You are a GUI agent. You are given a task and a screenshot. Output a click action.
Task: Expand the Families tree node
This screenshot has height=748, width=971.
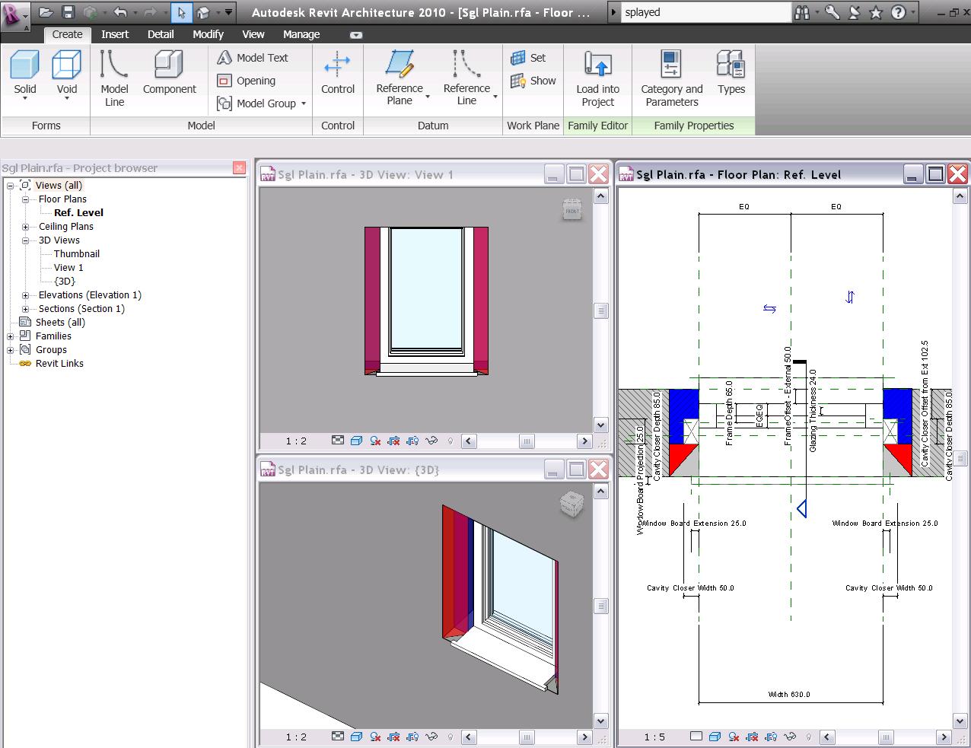[11, 336]
